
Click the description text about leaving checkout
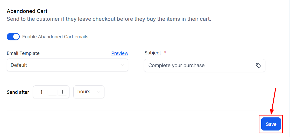tap(109, 19)
